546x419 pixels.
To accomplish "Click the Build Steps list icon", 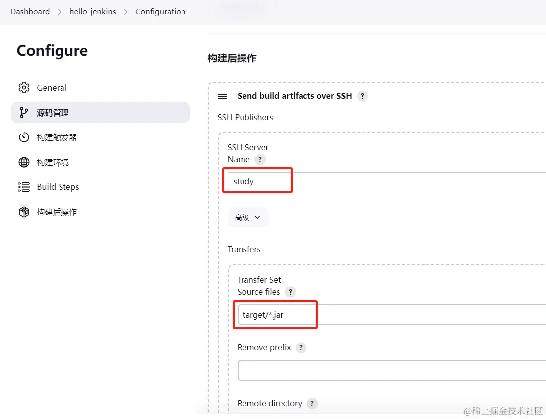I will 24,187.
